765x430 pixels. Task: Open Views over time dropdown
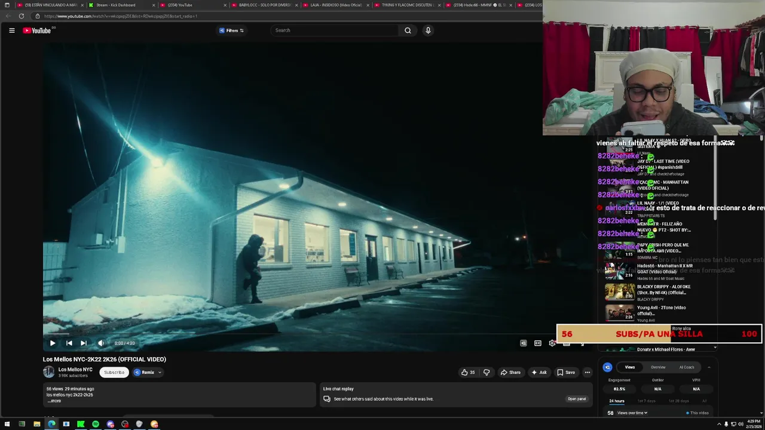(632, 413)
